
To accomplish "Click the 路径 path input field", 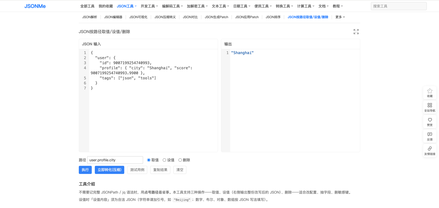I will [115, 160].
